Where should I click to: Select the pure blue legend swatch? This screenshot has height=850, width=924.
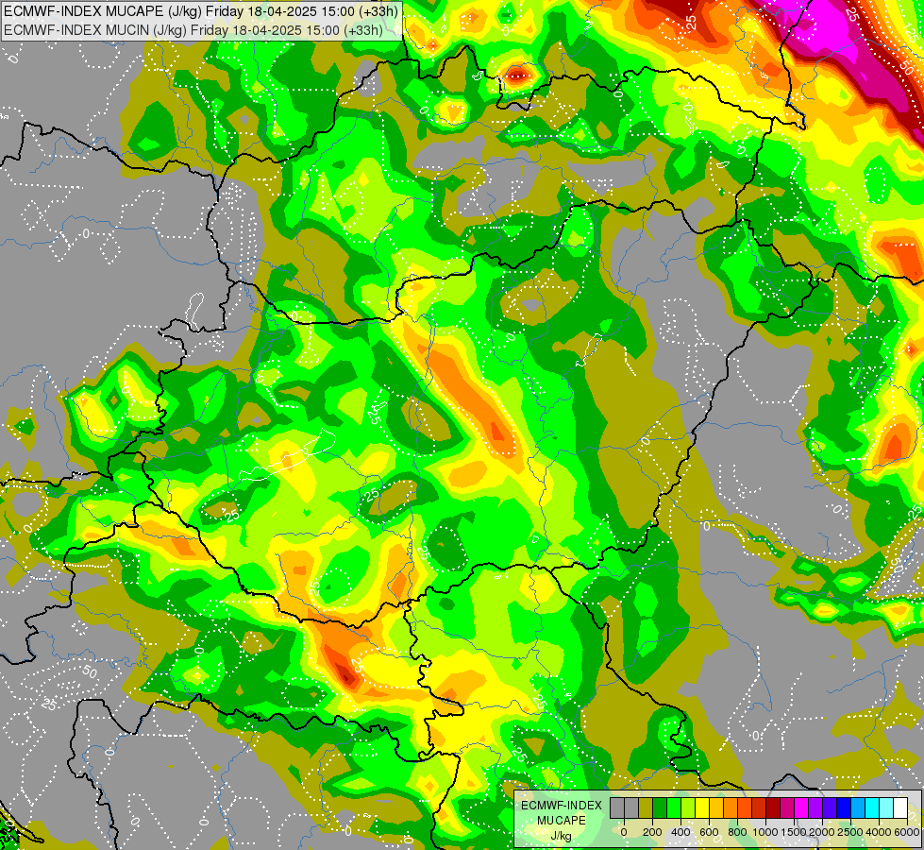click(x=845, y=808)
